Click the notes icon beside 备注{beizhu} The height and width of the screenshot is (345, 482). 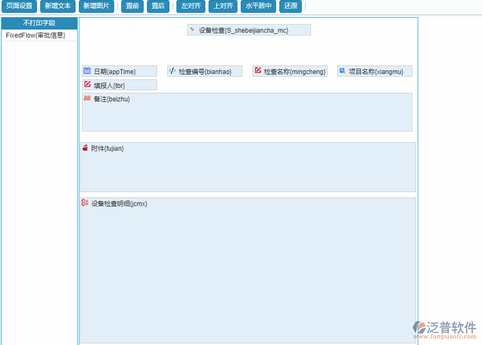point(86,98)
